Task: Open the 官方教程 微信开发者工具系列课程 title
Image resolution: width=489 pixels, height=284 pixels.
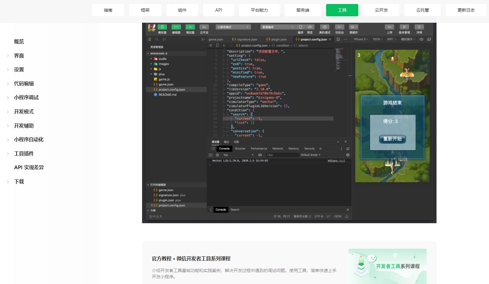Action: [191, 259]
